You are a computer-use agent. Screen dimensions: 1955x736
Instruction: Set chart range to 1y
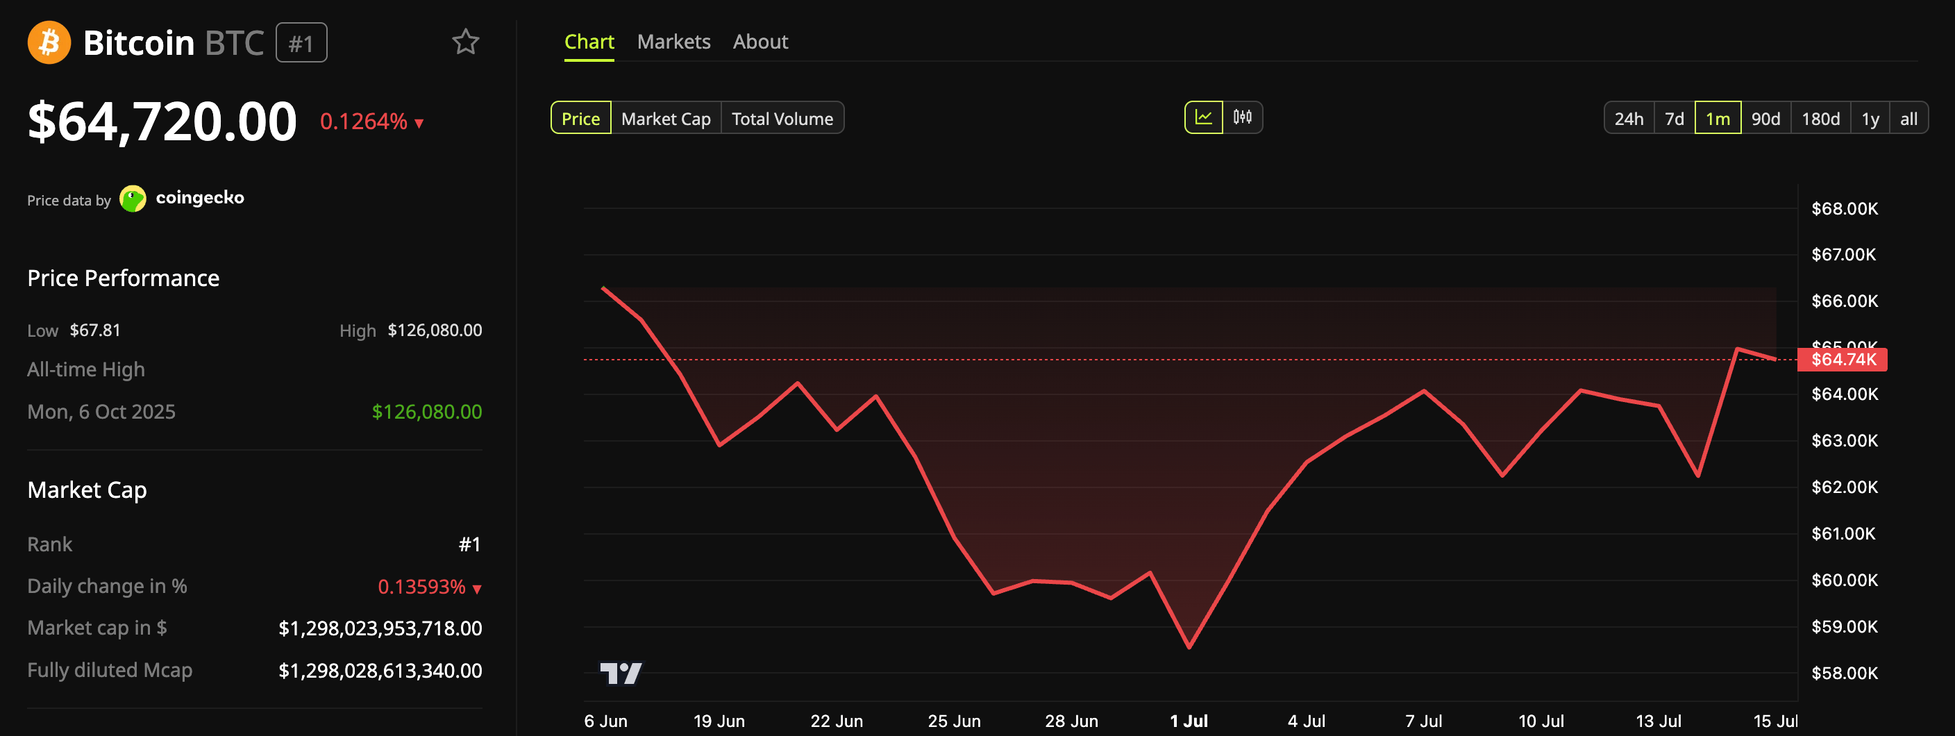[x=1870, y=118]
